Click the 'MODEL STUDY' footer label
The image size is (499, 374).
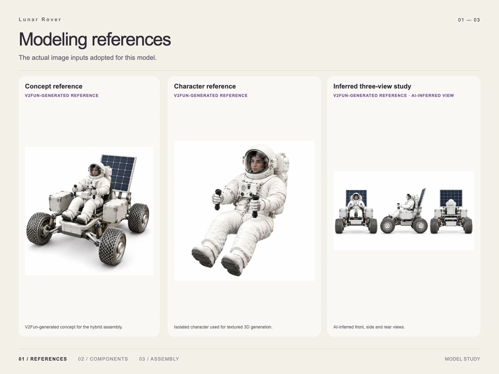pyautogui.click(x=462, y=359)
